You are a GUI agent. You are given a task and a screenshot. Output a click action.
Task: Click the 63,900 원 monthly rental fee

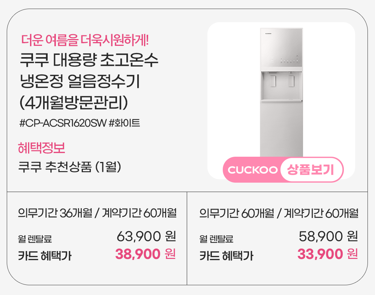pos(146,237)
